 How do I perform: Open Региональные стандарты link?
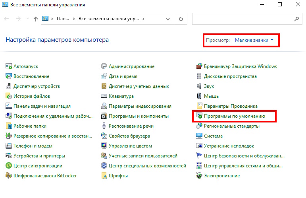pyautogui.click(x=232, y=126)
